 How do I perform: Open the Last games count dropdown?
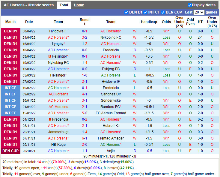199,12
